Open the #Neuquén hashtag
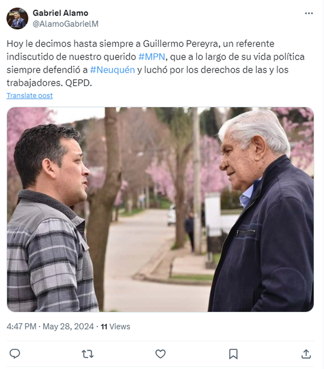Image resolution: width=324 pixels, height=369 pixels. [x=112, y=70]
